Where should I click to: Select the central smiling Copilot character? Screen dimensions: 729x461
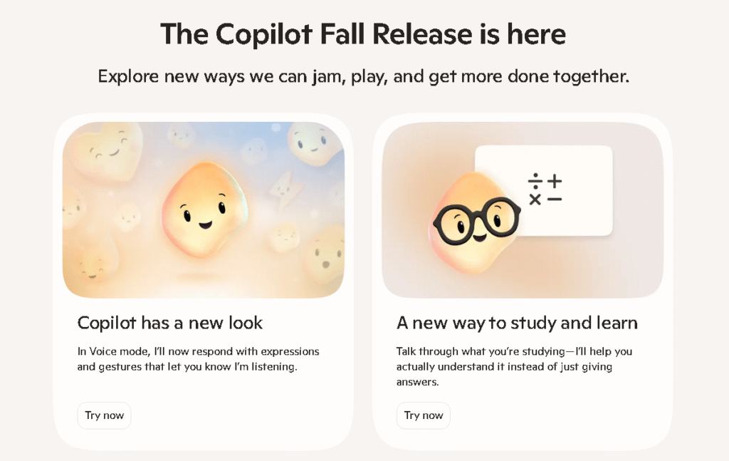click(x=204, y=209)
